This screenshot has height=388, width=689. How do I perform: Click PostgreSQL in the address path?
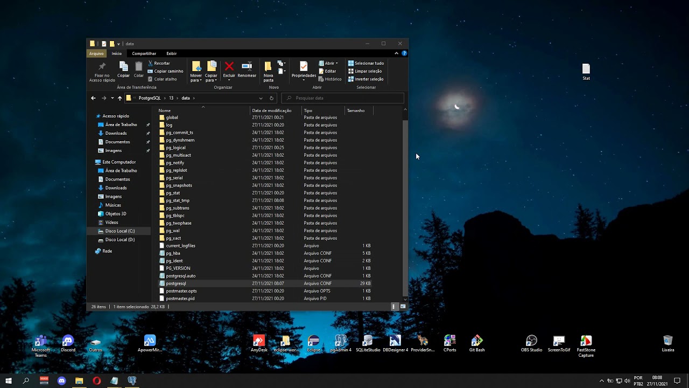[150, 98]
